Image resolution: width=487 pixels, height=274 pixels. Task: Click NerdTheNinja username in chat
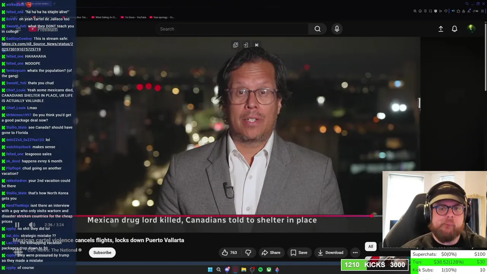click(18, 205)
